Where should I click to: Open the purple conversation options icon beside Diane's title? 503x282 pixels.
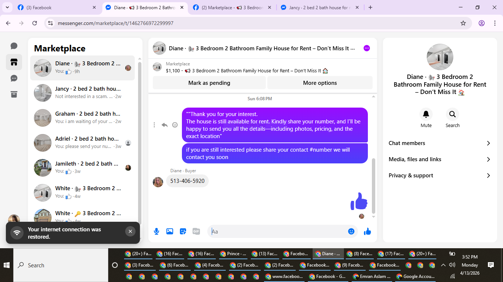(x=367, y=48)
